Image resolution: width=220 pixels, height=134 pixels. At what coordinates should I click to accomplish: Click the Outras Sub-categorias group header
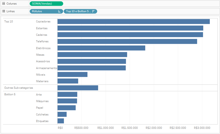pos(19,88)
